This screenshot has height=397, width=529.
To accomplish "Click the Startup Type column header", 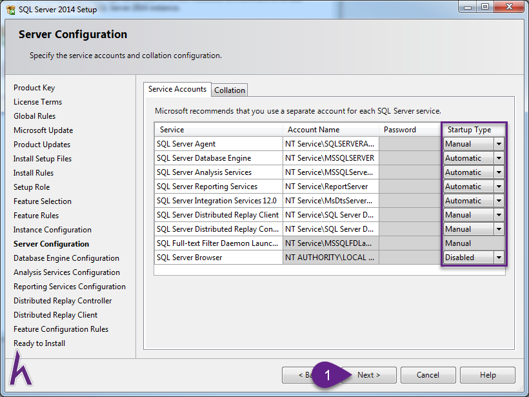I will (474, 130).
